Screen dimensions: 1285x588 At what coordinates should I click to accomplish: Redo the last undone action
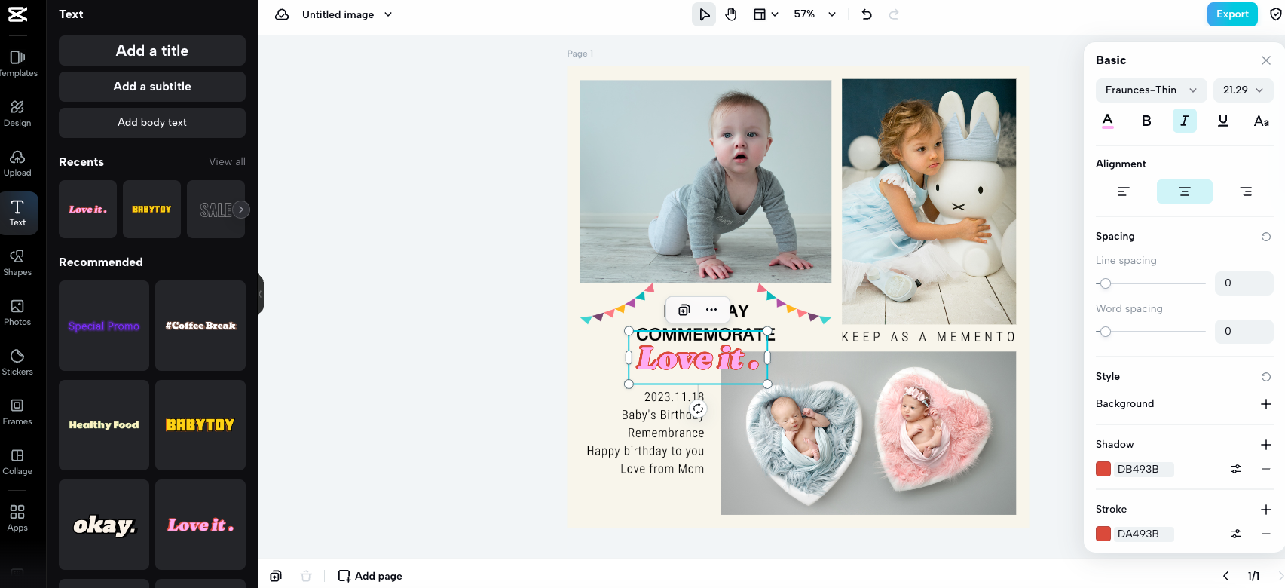pyautogui.click(x=894, y=14)
